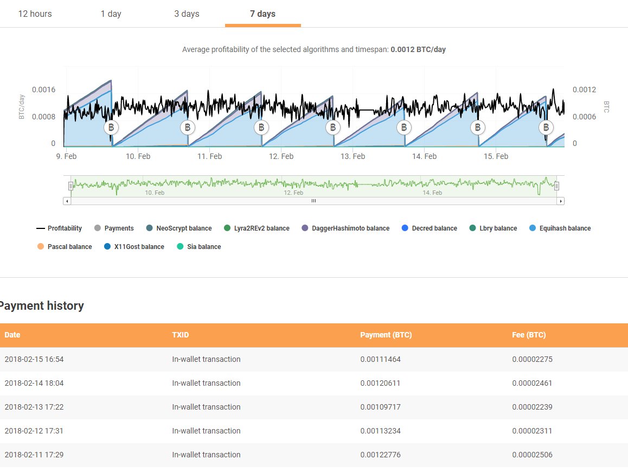628x472 pixels.
Task: Click the Bitcoin payment marker near 13. Feb
Action: (403, 127)
